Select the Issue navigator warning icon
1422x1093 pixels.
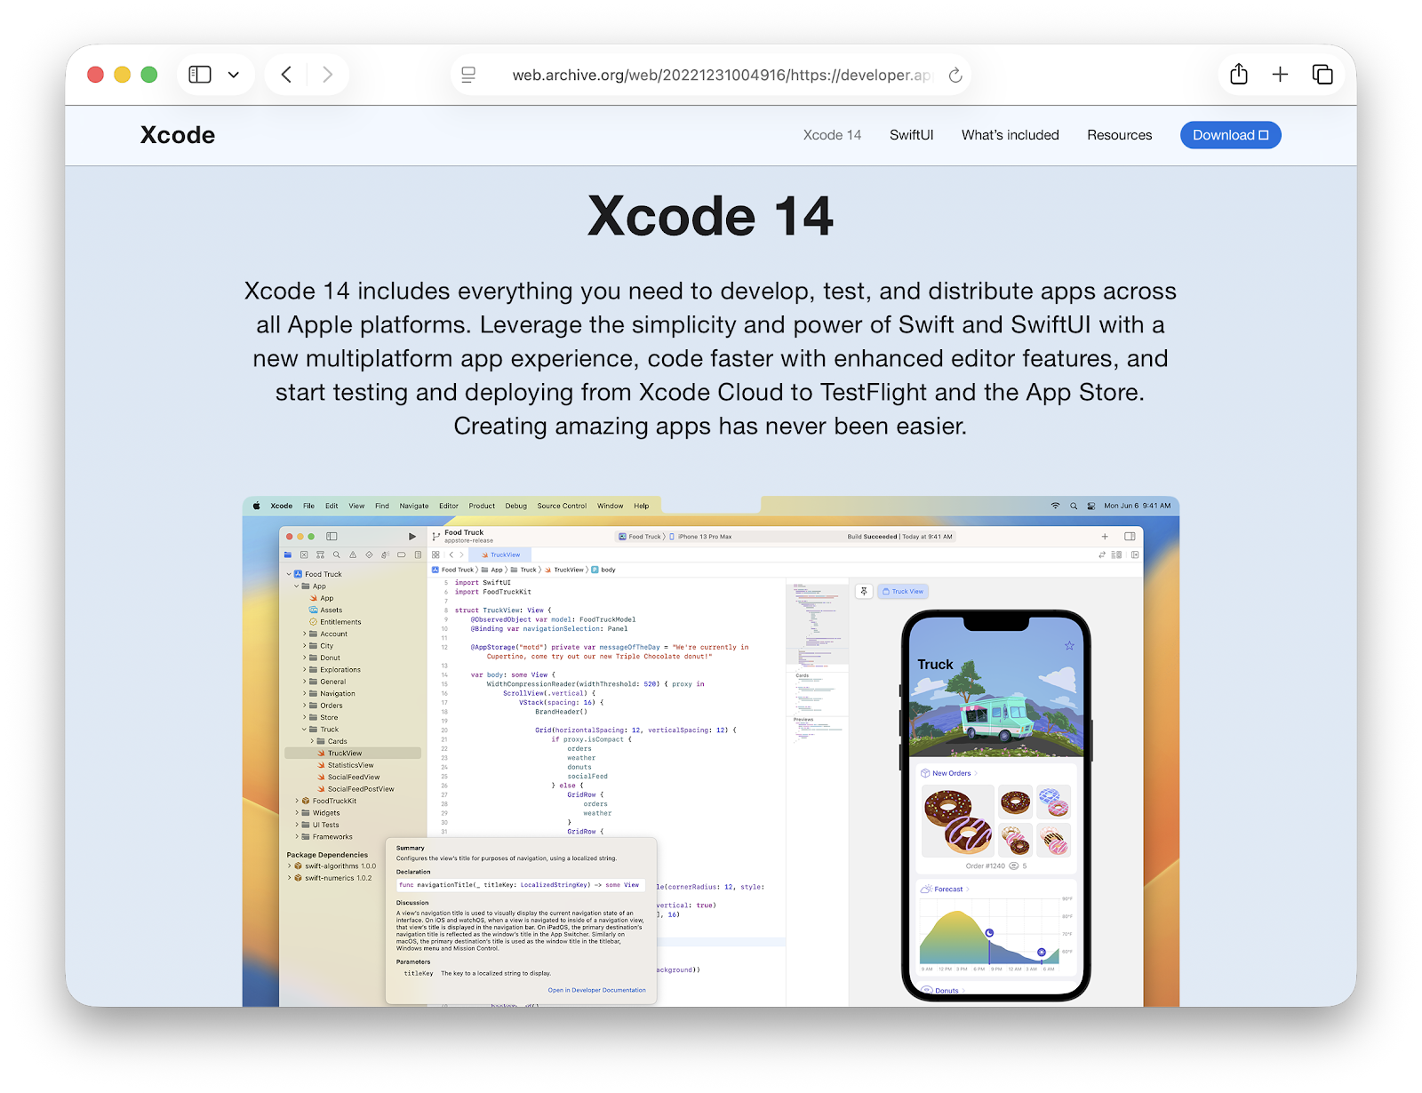(x=353, y=554)
